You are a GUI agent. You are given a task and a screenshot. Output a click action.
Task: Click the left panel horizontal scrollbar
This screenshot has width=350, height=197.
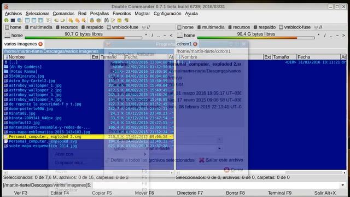[89, 173]
